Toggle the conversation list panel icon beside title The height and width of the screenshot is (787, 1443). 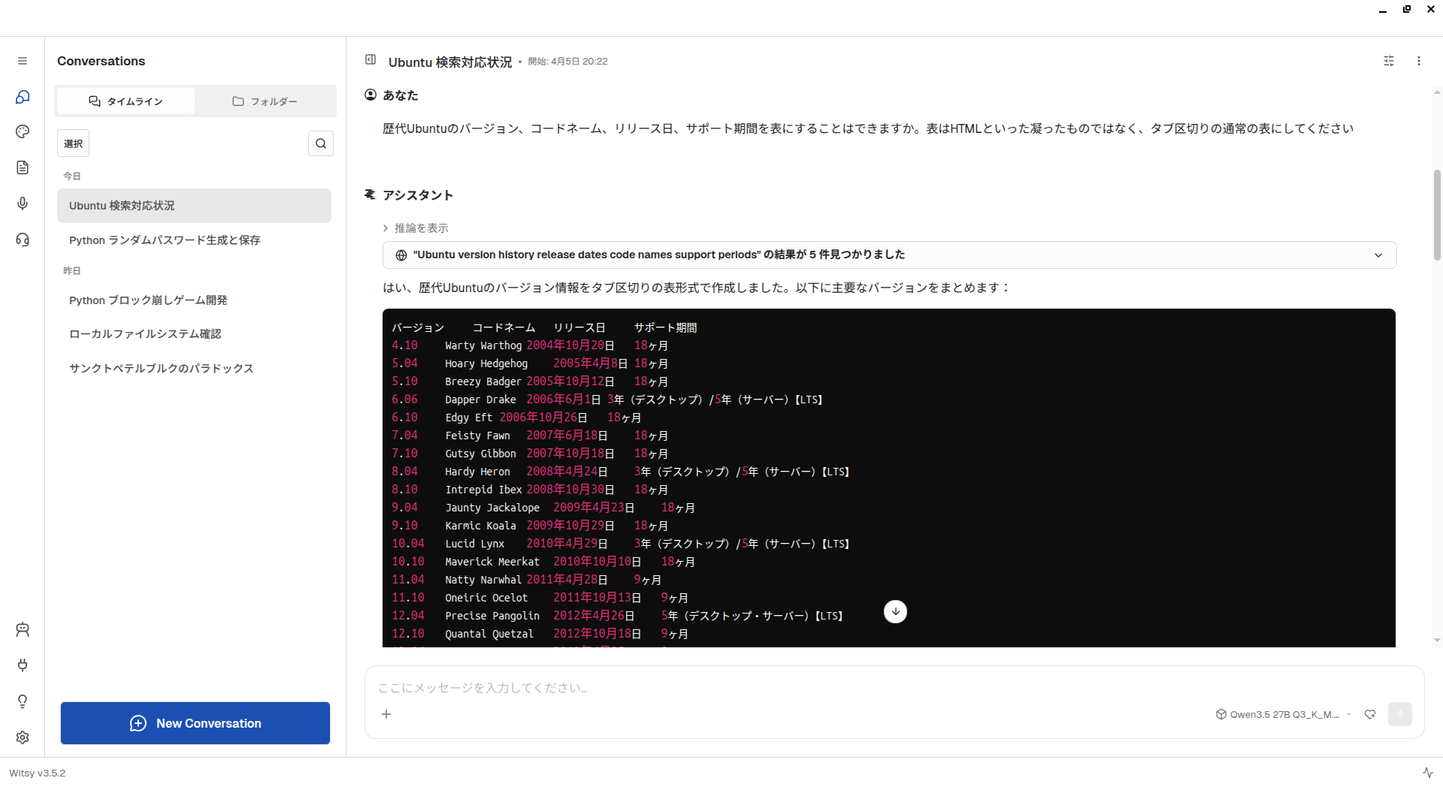[371, 60]
